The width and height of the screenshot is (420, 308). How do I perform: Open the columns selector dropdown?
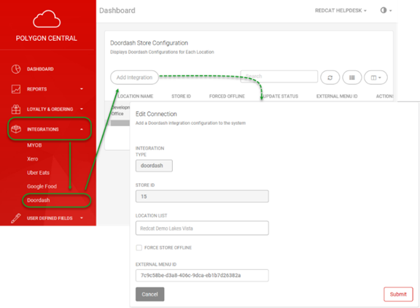pos(376,77)
